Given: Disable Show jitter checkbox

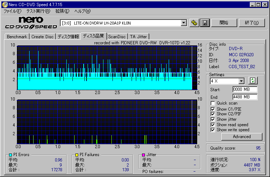Looking at the screenshot, I should [x=213, y=119].
